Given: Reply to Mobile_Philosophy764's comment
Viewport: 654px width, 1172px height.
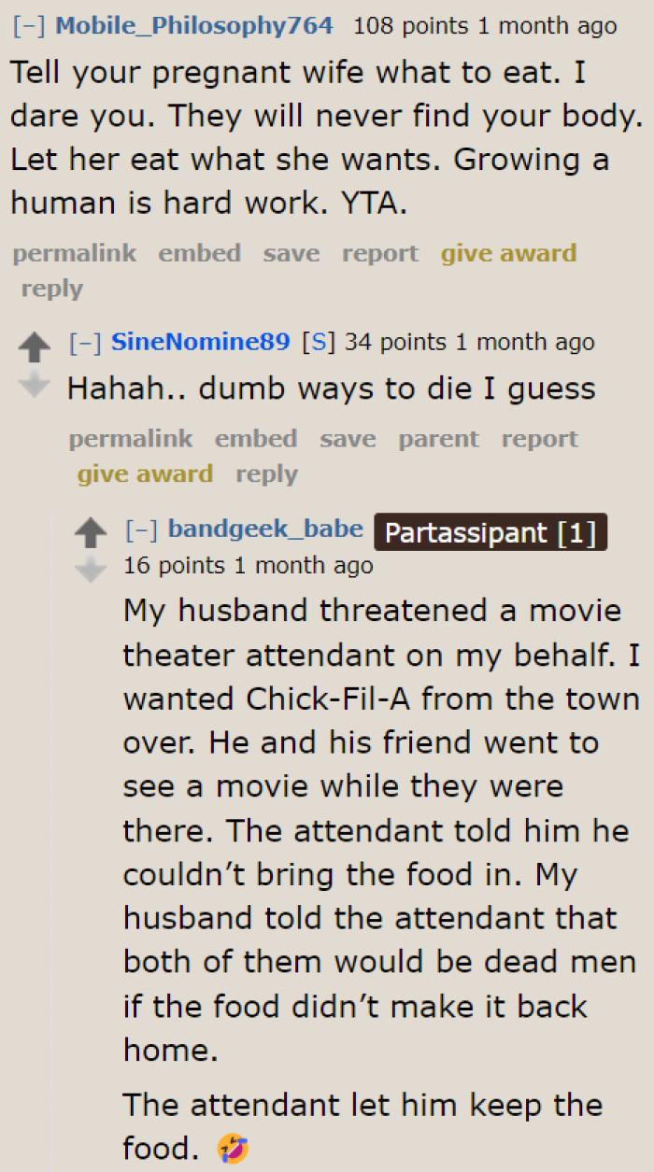Looking at the screenshot, I should click(51, 289).
